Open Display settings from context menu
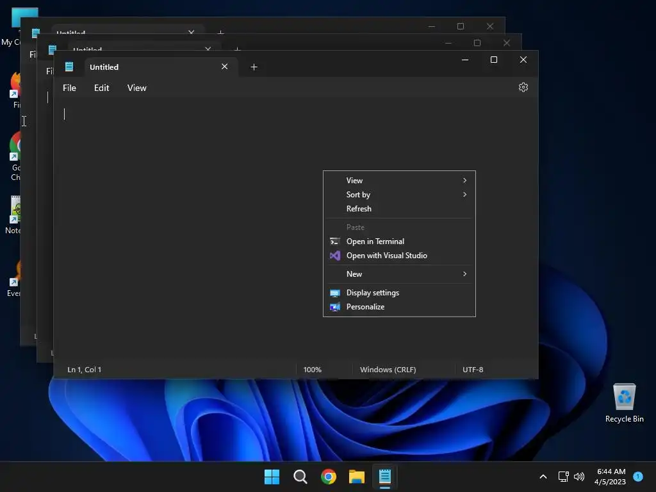This screenshot has height=492, width=656. pyautogui.click(x=399, y=292)
